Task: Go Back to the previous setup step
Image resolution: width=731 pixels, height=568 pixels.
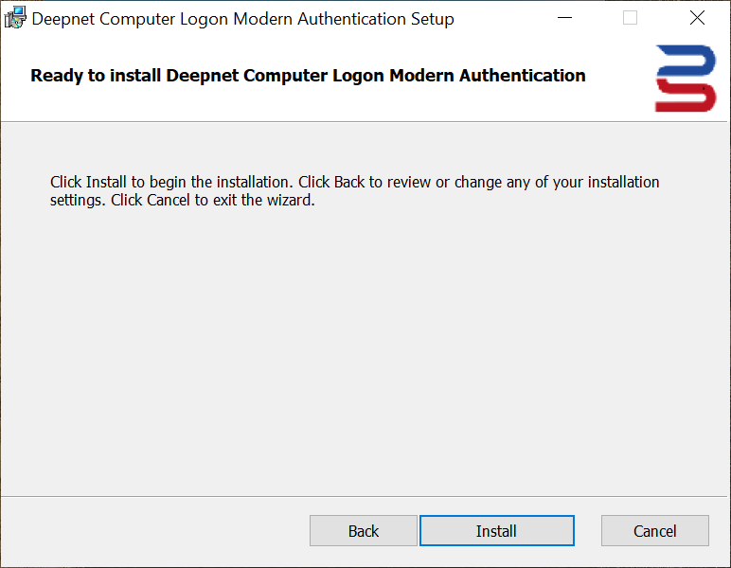Action: coord(364,531)
